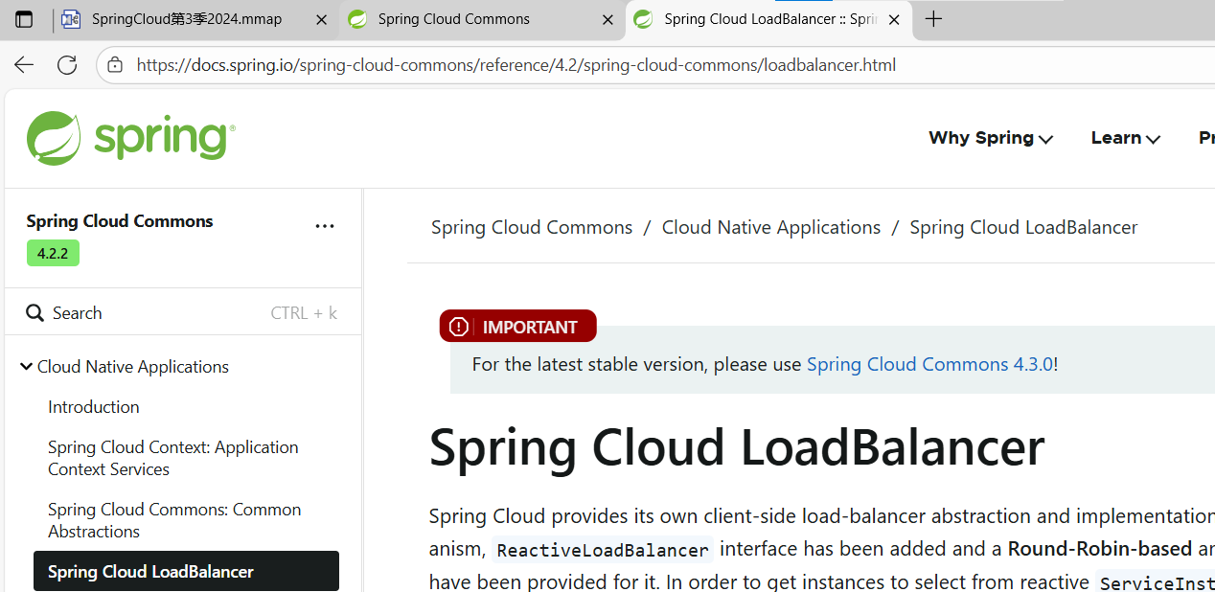Click the address bar URL
This screenshot has width=1215, height=592.
[x=516, y=65]
